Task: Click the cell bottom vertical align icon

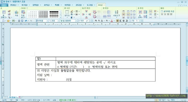Action: coord(124,17)
